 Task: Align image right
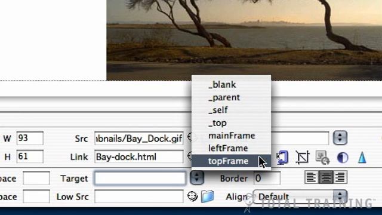pos(340,177)
